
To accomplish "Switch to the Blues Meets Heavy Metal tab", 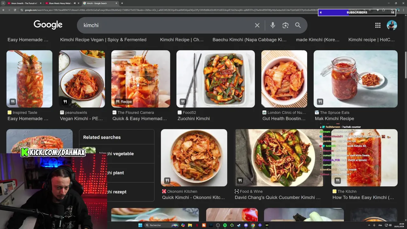I will pyautogui.click(x=60, y=3).
